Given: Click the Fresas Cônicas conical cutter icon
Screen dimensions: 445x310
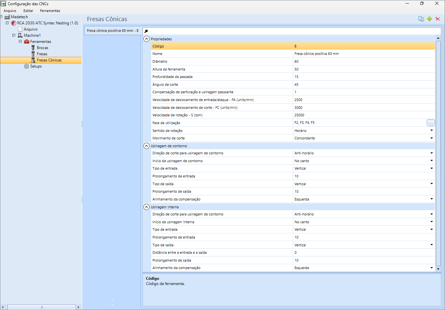Looking at the screenshot, I should [x=33, y=60].
